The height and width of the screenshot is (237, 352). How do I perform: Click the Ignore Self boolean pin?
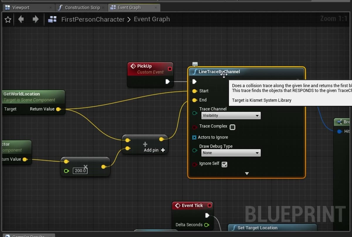194,165
